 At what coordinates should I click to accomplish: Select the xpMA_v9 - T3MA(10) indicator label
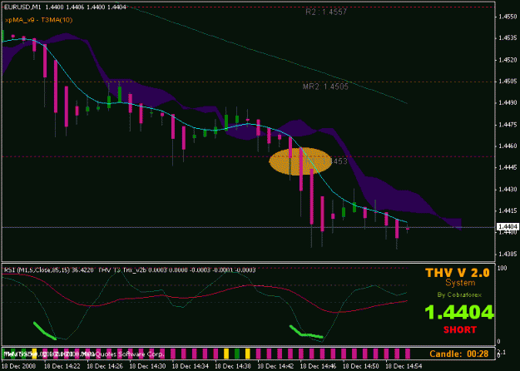tap(39, 20)
